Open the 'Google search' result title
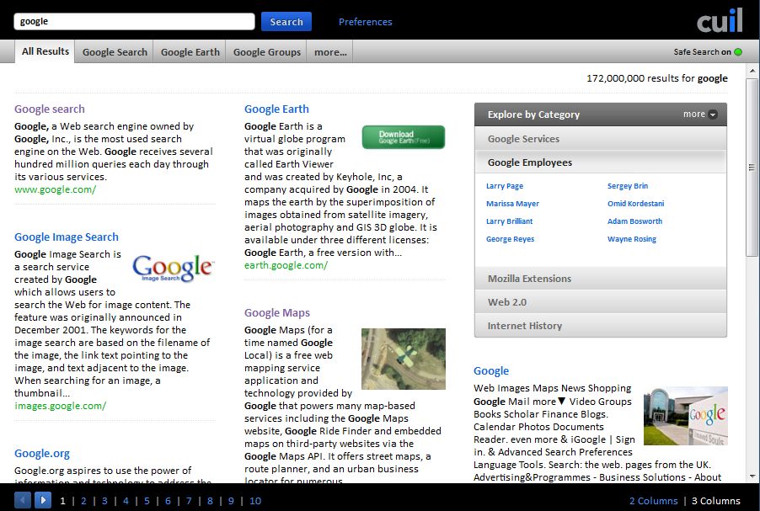The width and height of the screenshot is (760, 511). pyautogui.click(x=50, y=109)
